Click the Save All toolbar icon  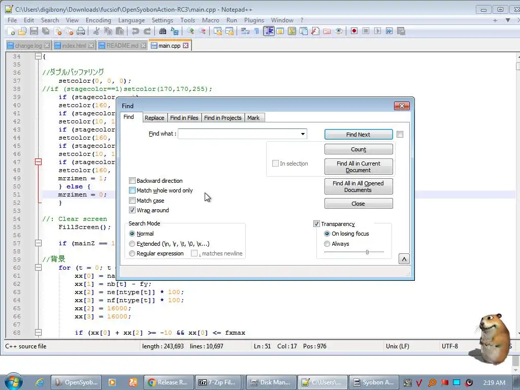pos(45,31)
